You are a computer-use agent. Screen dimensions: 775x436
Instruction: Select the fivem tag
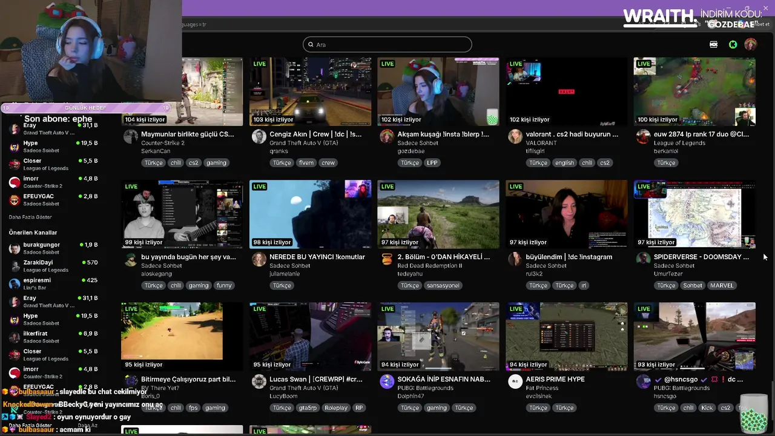[x=306, y=163]
